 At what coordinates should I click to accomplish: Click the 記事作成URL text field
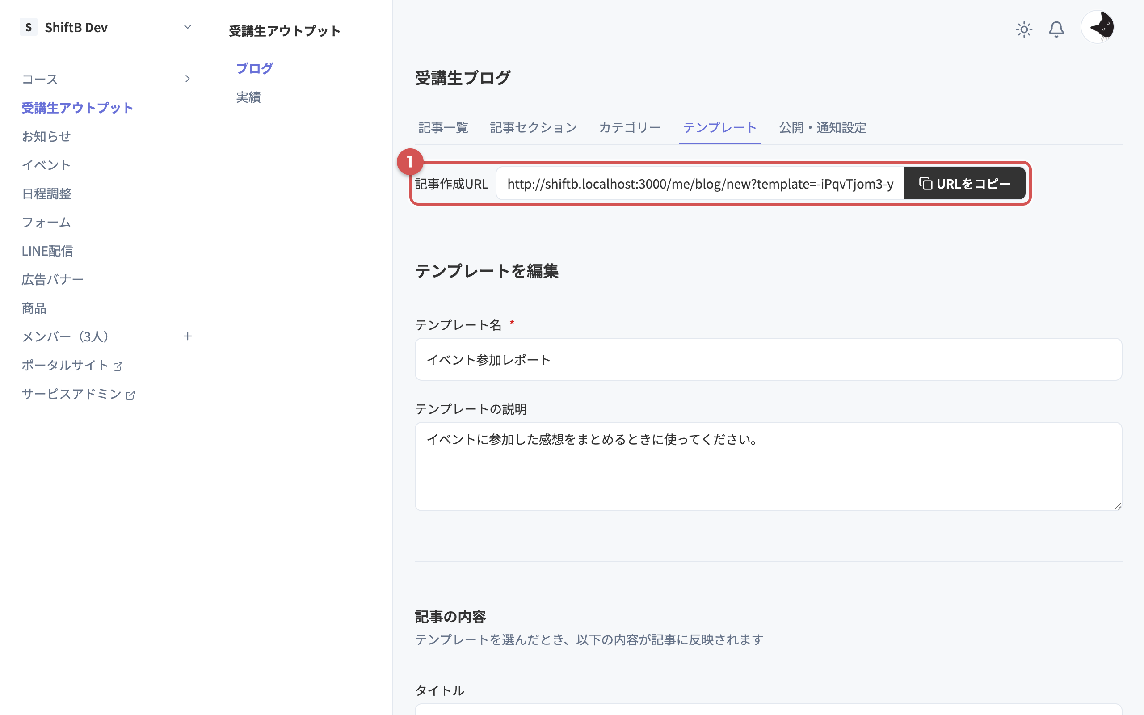[700, 184]
